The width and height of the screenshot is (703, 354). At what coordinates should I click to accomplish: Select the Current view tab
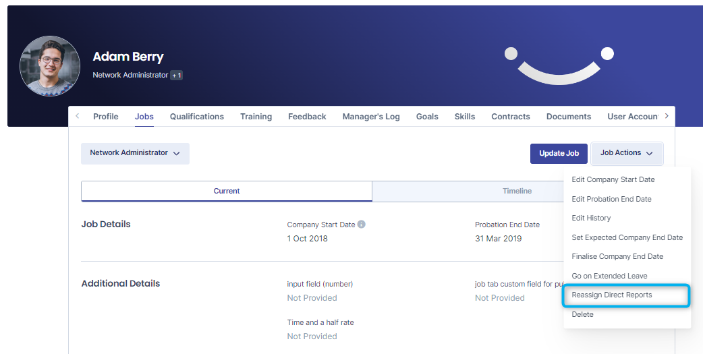[227, 191]
